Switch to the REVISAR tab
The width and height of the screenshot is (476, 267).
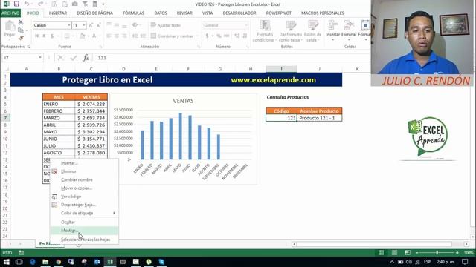(x=184, y=13)
